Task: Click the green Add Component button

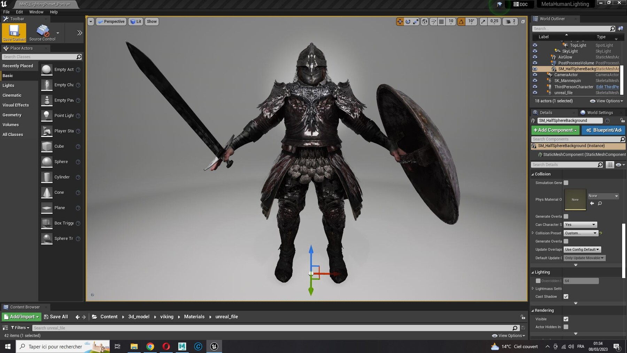Action: pyautogui.click(x=555, y=130)
